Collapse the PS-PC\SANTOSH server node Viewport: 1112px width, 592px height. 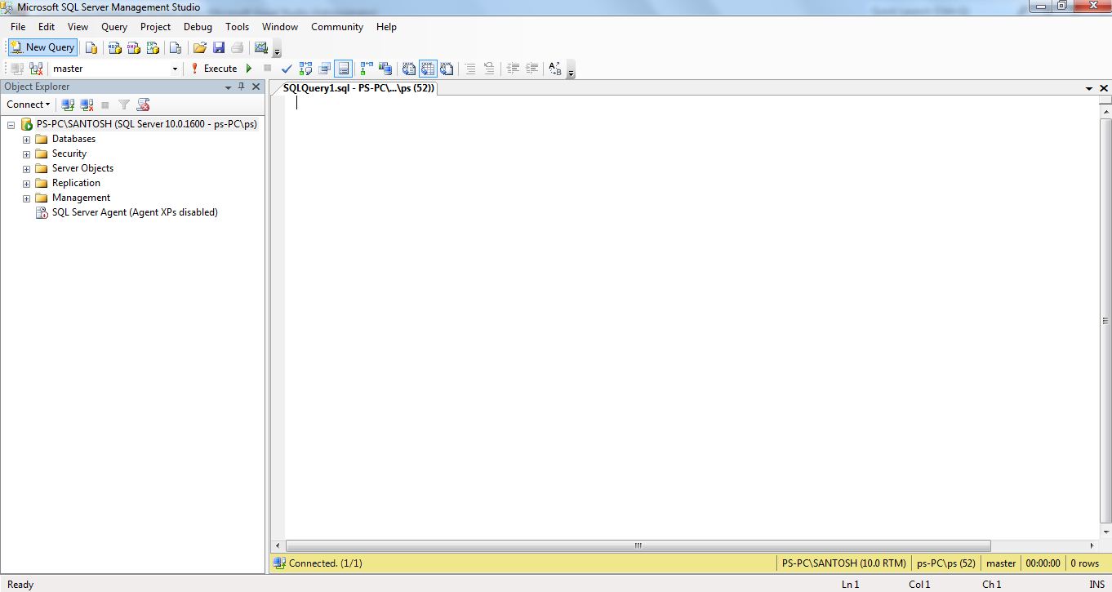point(11,124)
